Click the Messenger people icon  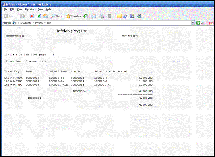pyautogui.click(x=139, y=16)
